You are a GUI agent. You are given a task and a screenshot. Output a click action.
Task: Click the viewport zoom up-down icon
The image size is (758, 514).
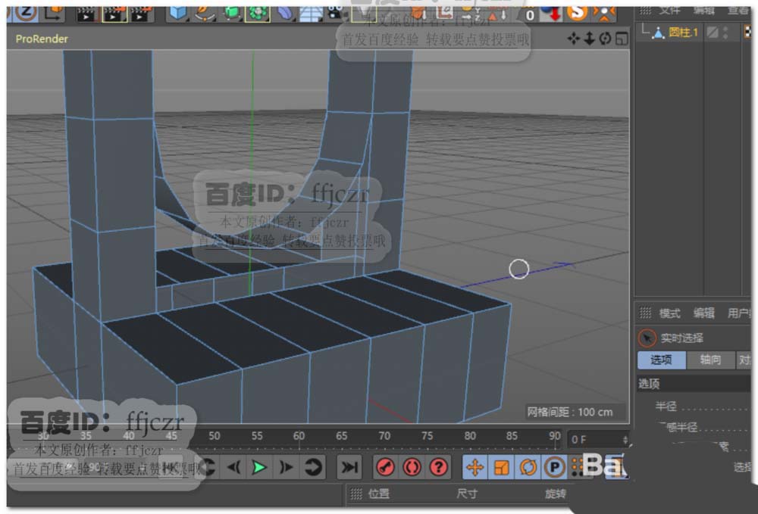(589, 39)
